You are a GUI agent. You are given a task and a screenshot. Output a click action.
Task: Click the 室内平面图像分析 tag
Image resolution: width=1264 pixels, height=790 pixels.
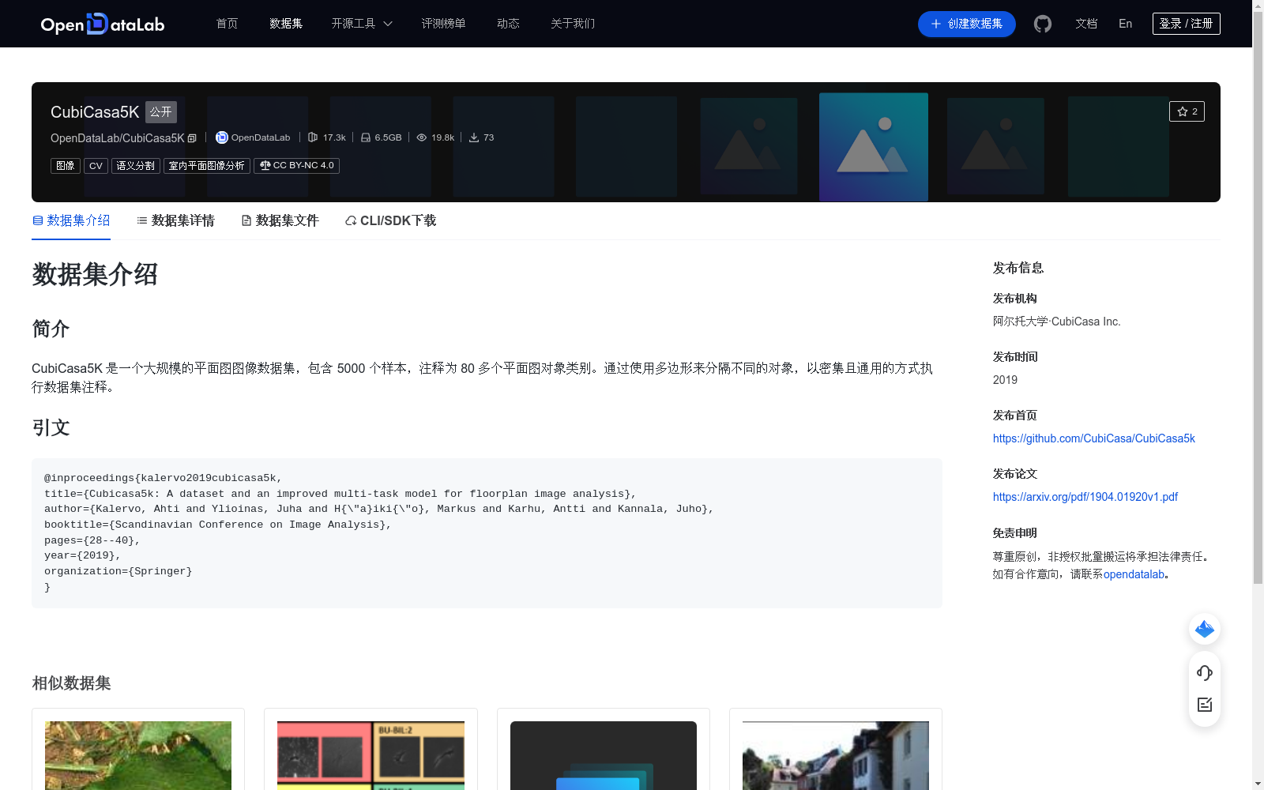[x=207, y=166]
